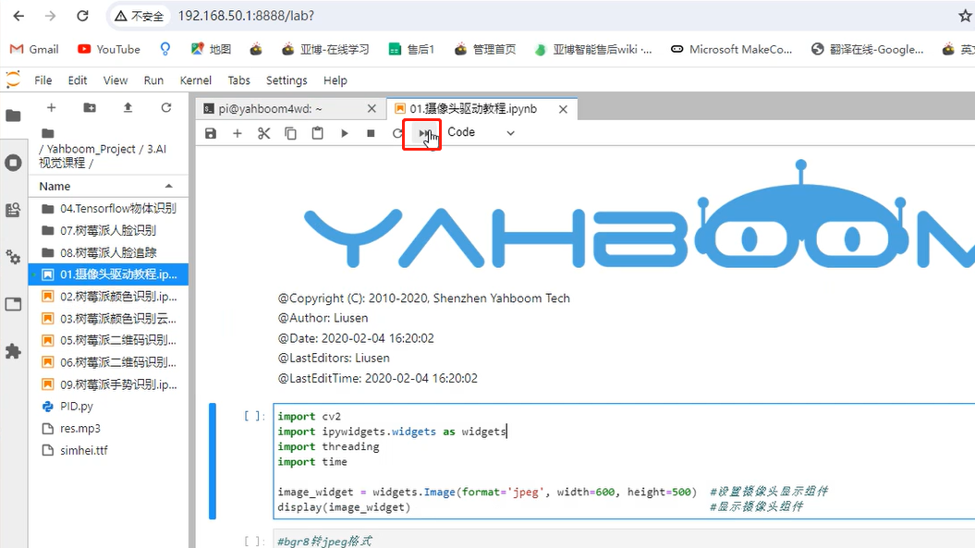This screenshot has height=548, width=975.
Task: Open the Gmail bookmark
Action: point(35,49)
